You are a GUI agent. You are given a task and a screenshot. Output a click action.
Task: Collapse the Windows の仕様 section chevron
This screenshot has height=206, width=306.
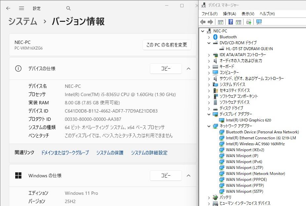point(189,176)
